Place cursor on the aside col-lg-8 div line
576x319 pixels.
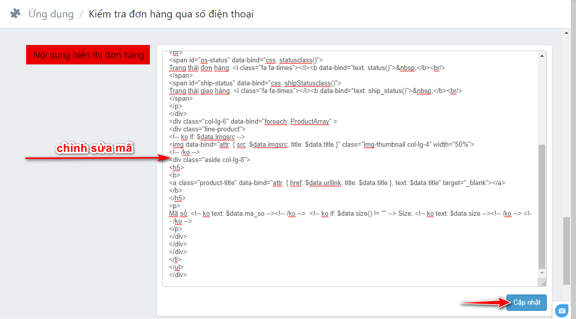coord(210,159)
